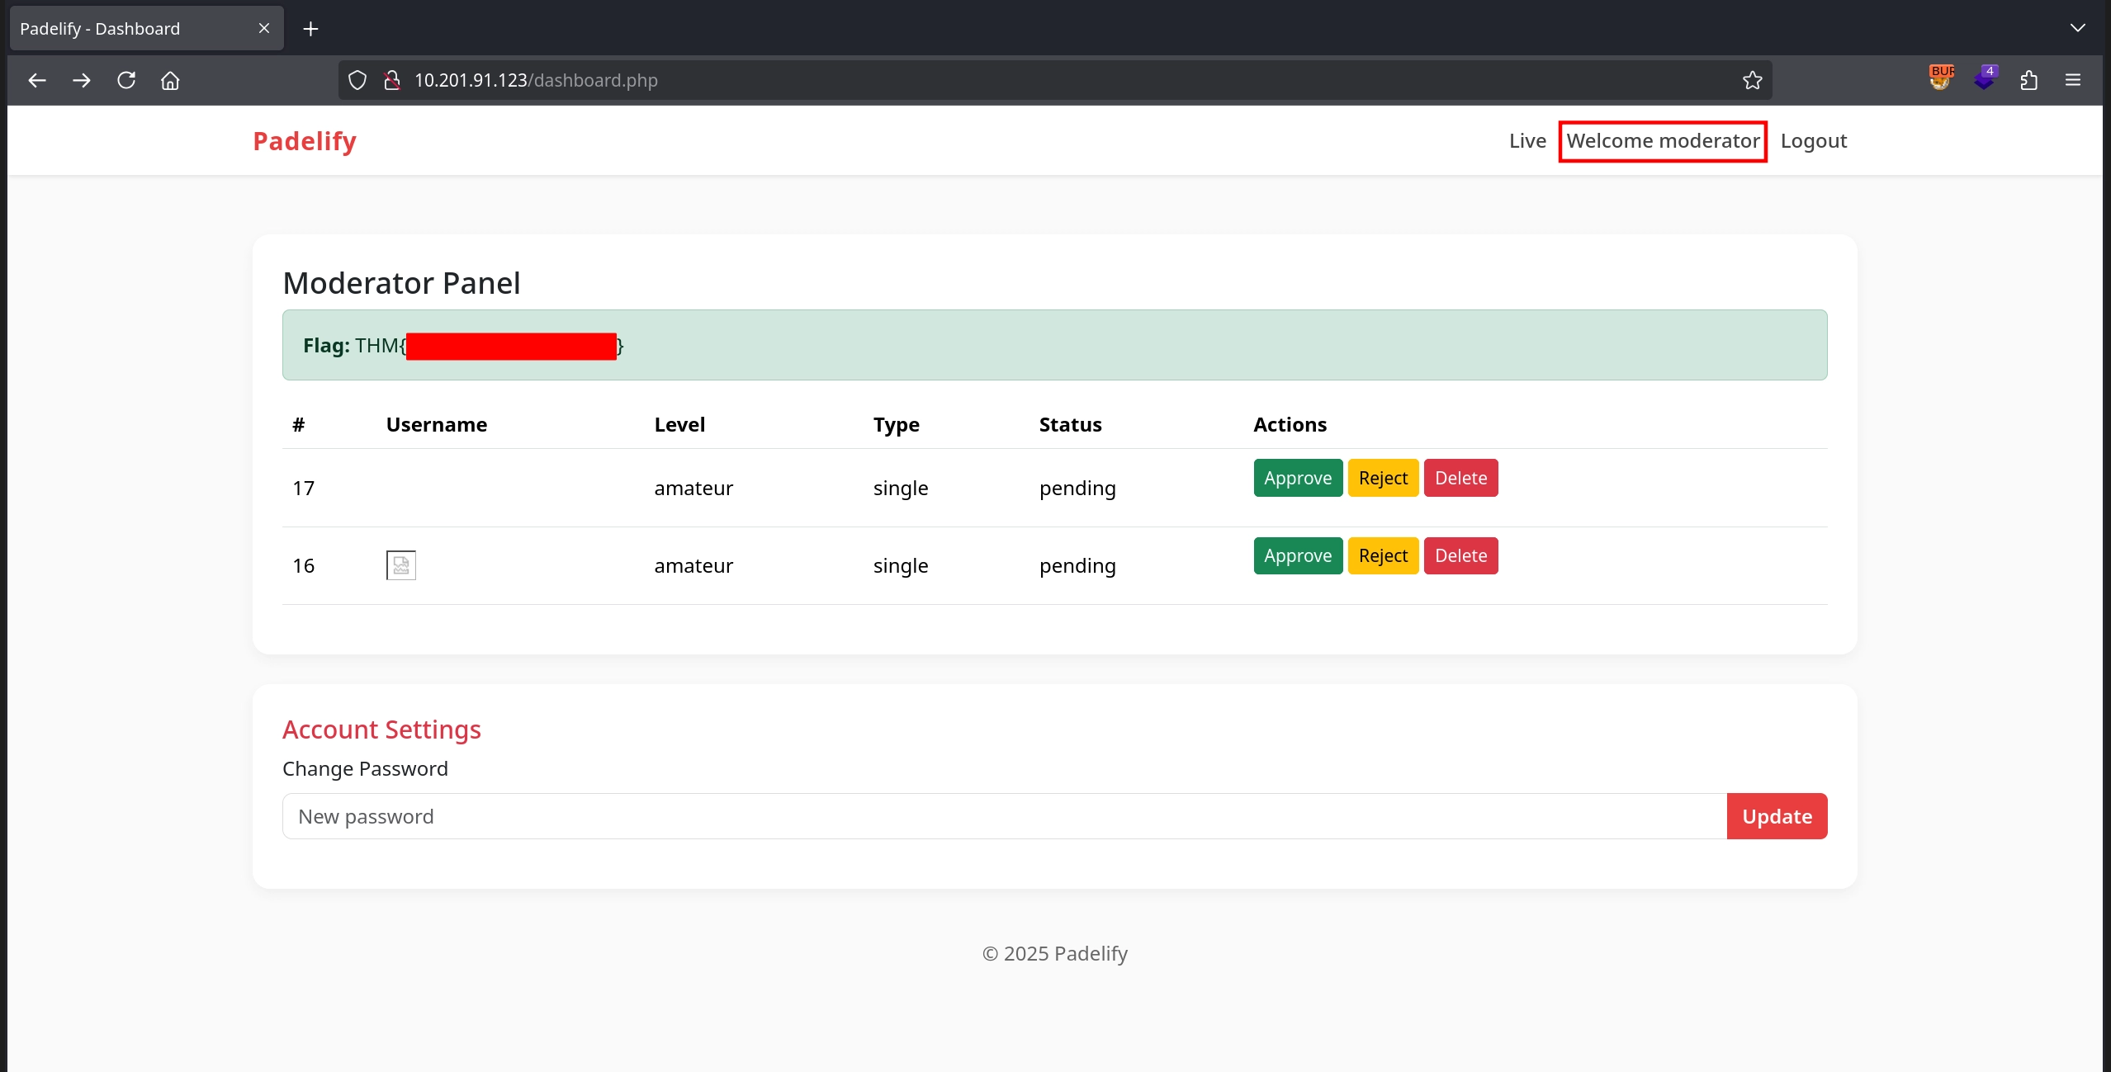This screenshot has height=1072, width=2111.
Task: Click the browser back arrow
Action: coord(37,80)
